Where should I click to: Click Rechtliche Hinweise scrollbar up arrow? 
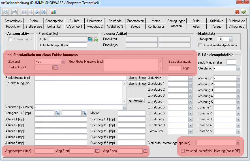[x=161, y=61]
